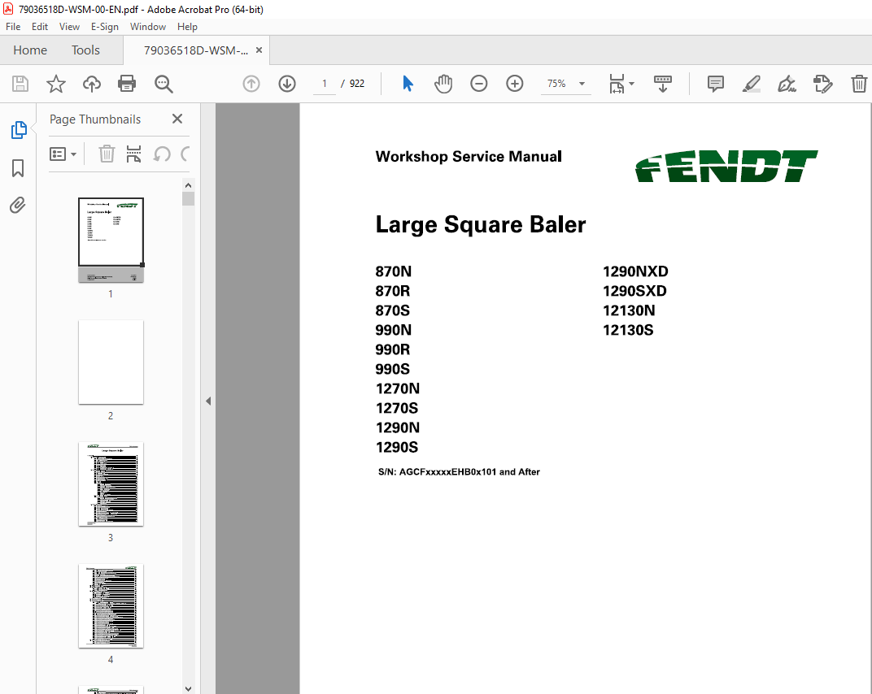Click the toolbar Delete trash icon
The width and height of the screenshot is (872, 694).
point(859,84)
